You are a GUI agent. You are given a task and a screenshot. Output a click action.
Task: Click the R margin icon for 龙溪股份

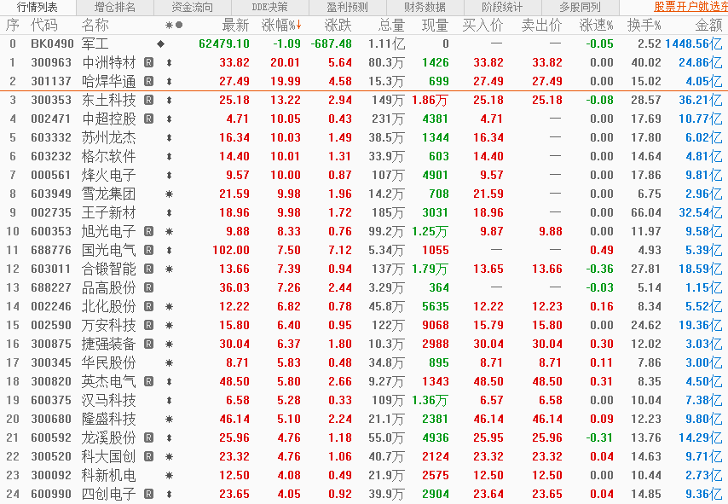pos(148,437)
